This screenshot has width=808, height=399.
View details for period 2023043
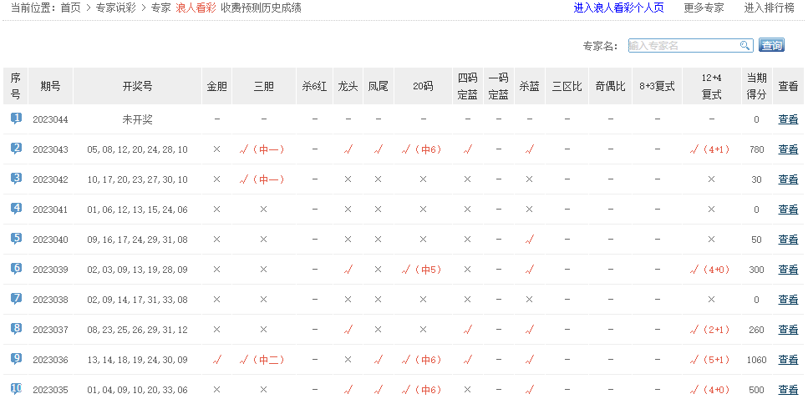787,149
